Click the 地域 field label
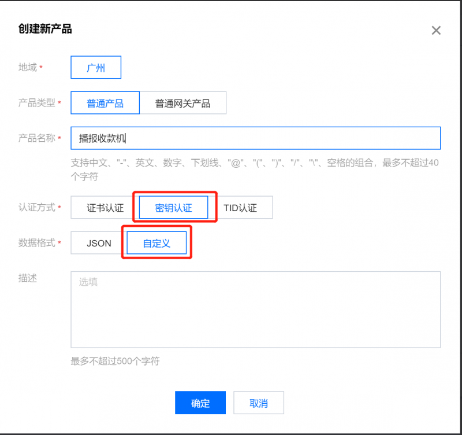462x435 pixels. pos(28,68)
